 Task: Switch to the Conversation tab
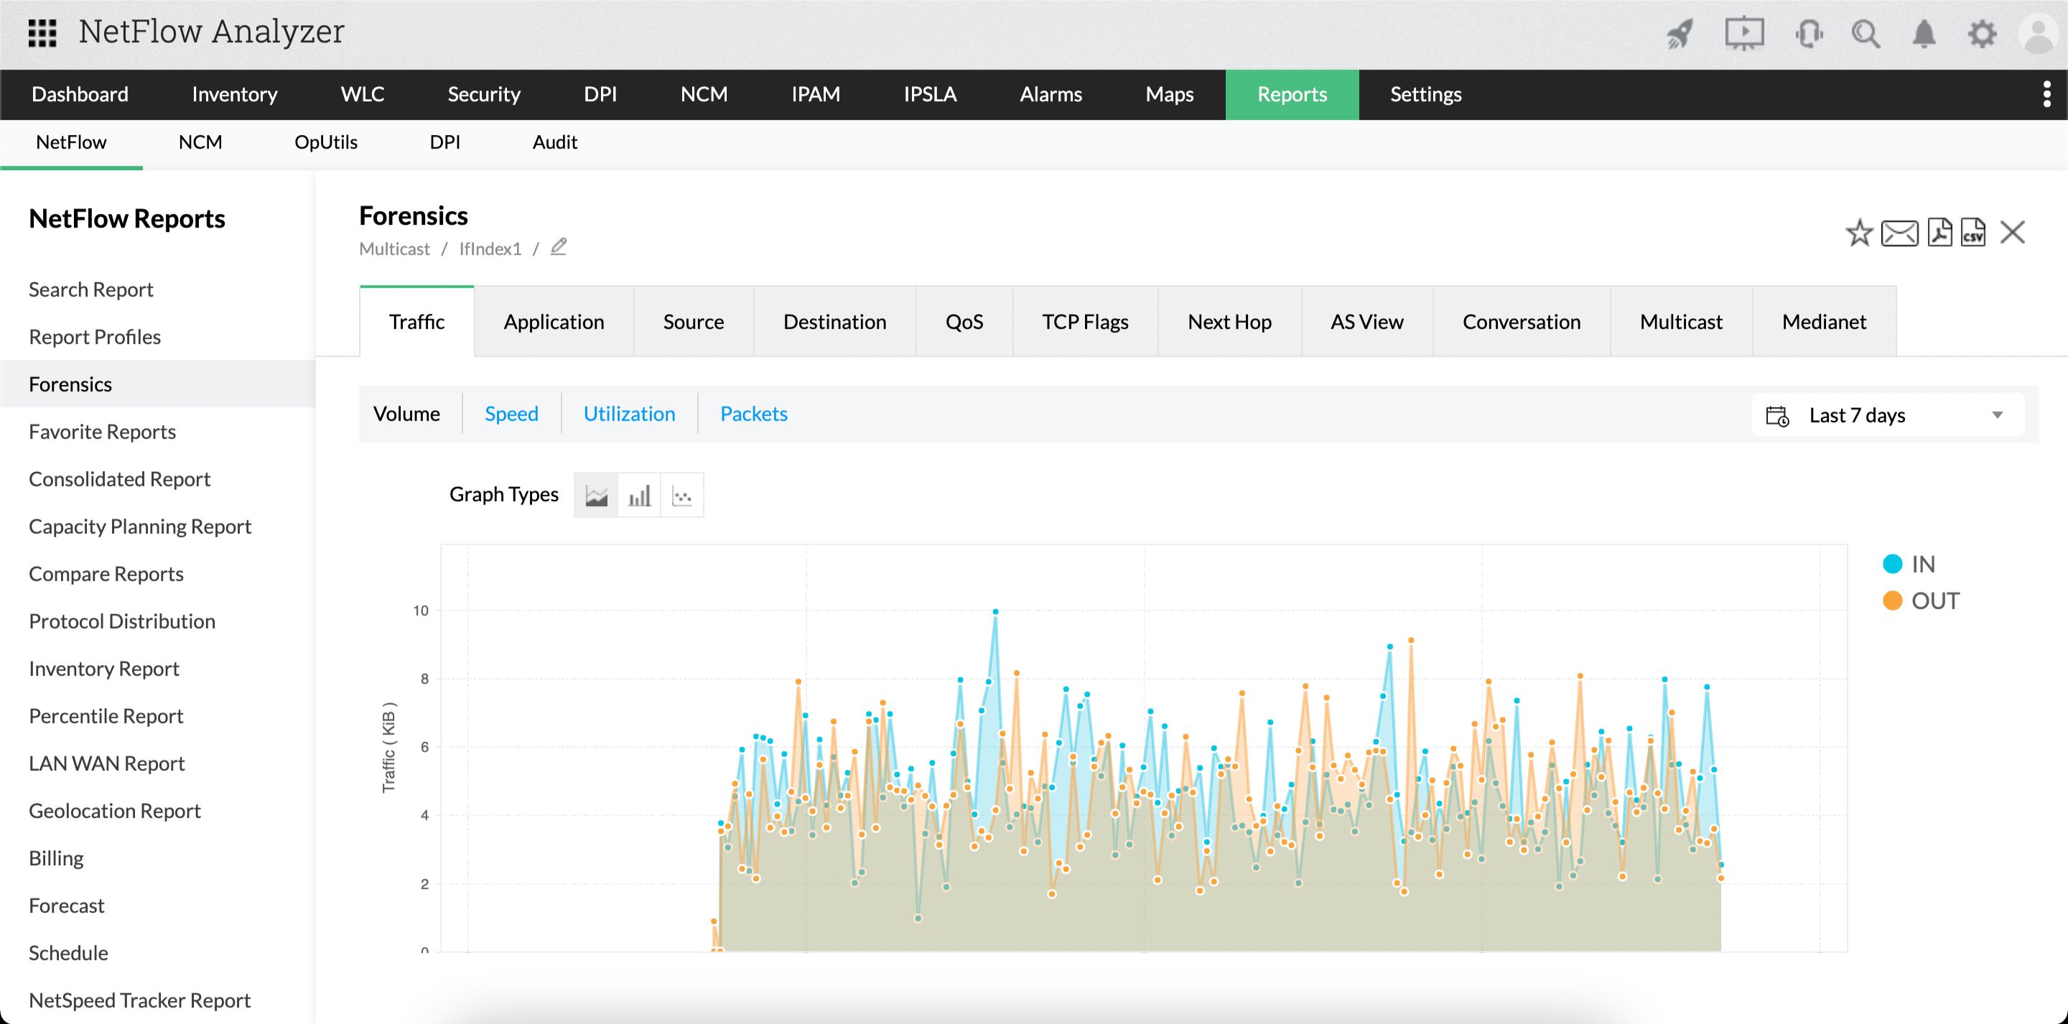pyautogui.click(x=1521, y=321)
